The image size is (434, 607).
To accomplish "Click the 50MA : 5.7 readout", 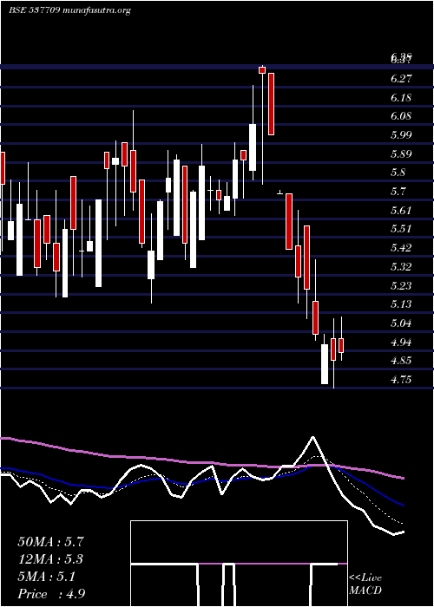I will tap(51, 541).
